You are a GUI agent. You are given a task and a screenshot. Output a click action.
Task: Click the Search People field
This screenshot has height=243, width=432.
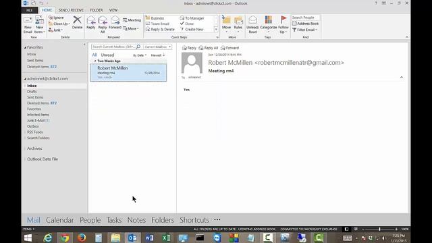[305, 18]
